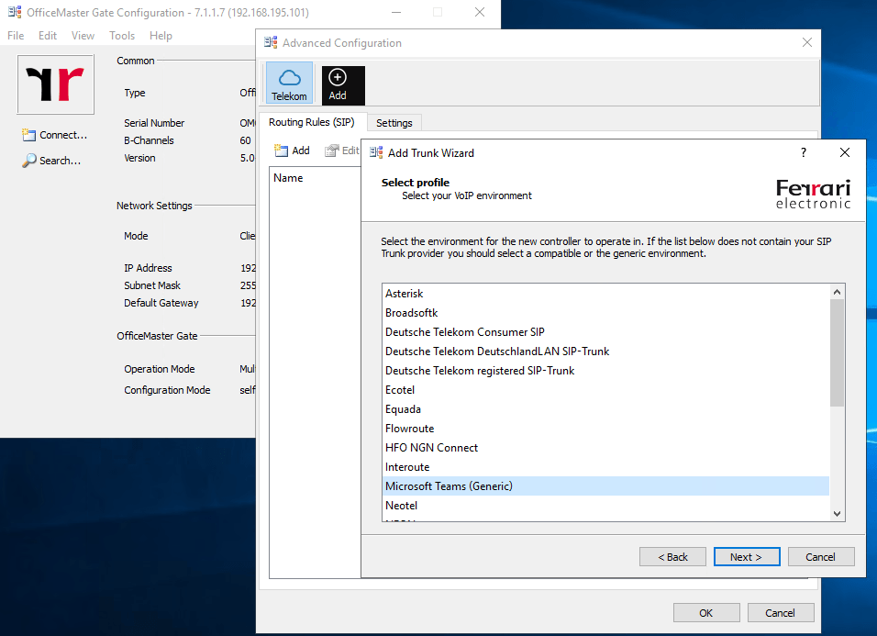The image size is (877, 636).
Task: Switch to the Settings tab
Action: (394, 122)
